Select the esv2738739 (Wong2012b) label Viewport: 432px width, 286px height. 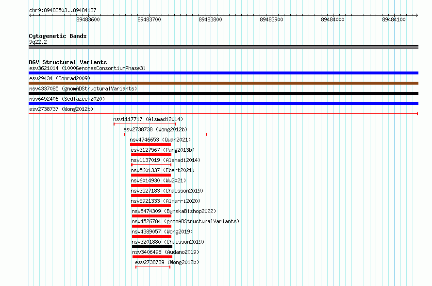click(167, 262)
